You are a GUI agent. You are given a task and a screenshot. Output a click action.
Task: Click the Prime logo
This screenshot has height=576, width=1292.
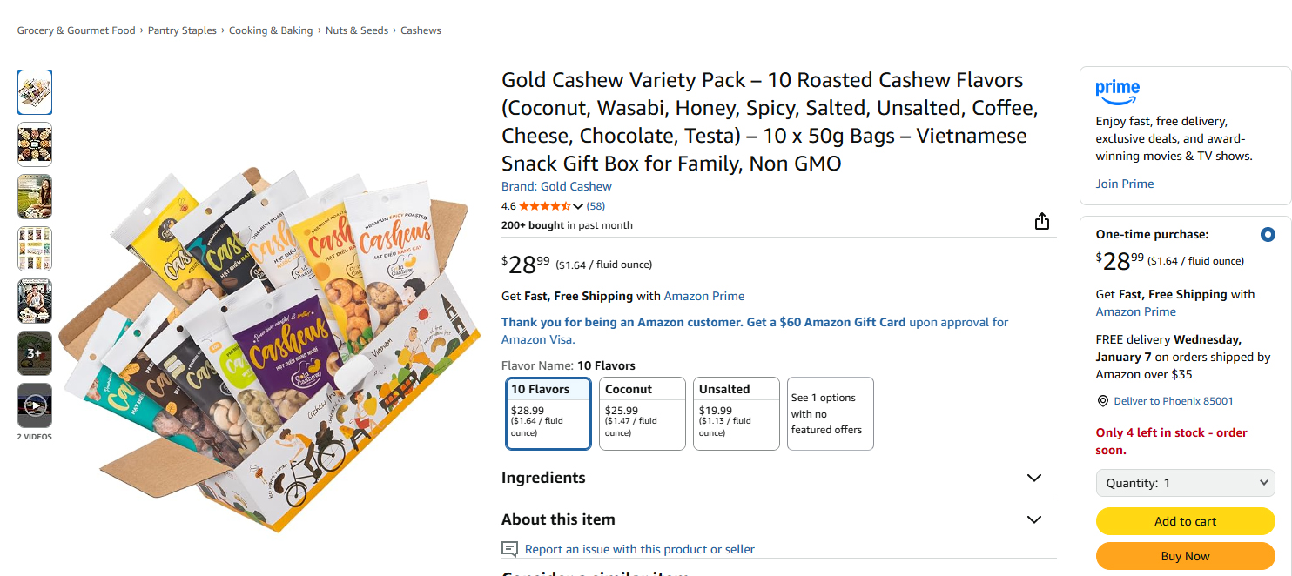coord(1117,90)
